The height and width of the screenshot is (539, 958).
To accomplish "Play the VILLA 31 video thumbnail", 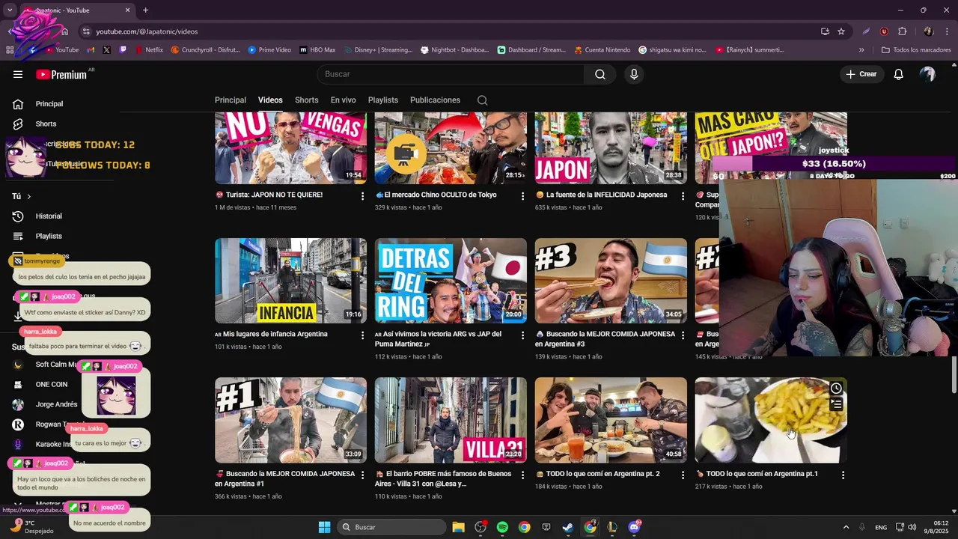I will pos(451,420).
